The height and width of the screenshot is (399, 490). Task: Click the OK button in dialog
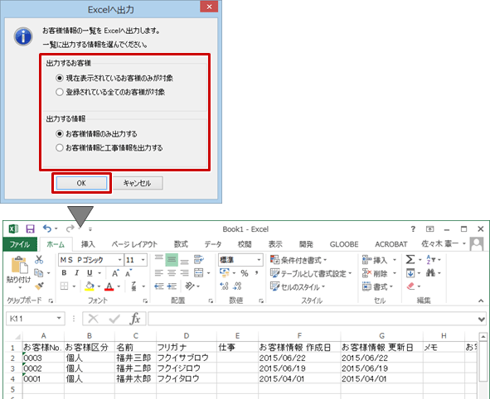81,183
